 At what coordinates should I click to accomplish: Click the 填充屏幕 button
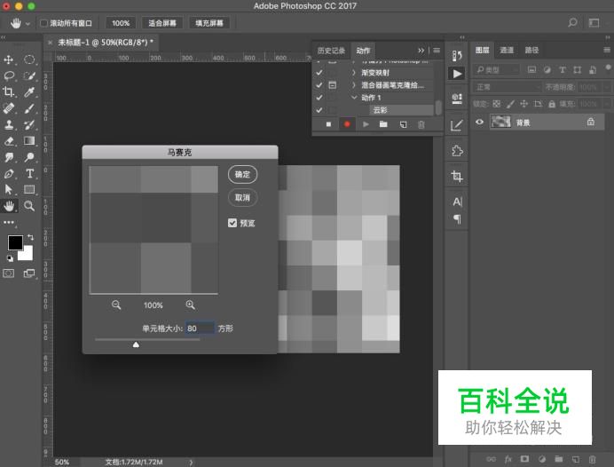coord(209,23)
